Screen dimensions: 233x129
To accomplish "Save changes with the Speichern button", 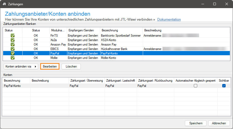I will point(196,123).
